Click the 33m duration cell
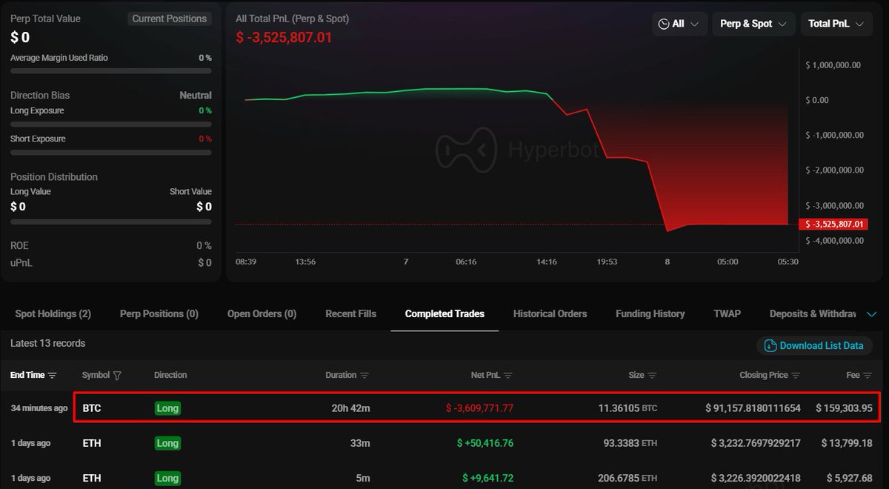This screenshot has height=489, width=889. [x=360, y=443]
